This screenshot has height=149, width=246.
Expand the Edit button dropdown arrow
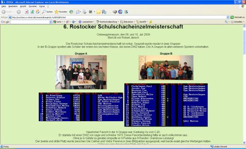pyautogui.click(x=94, y=12)
